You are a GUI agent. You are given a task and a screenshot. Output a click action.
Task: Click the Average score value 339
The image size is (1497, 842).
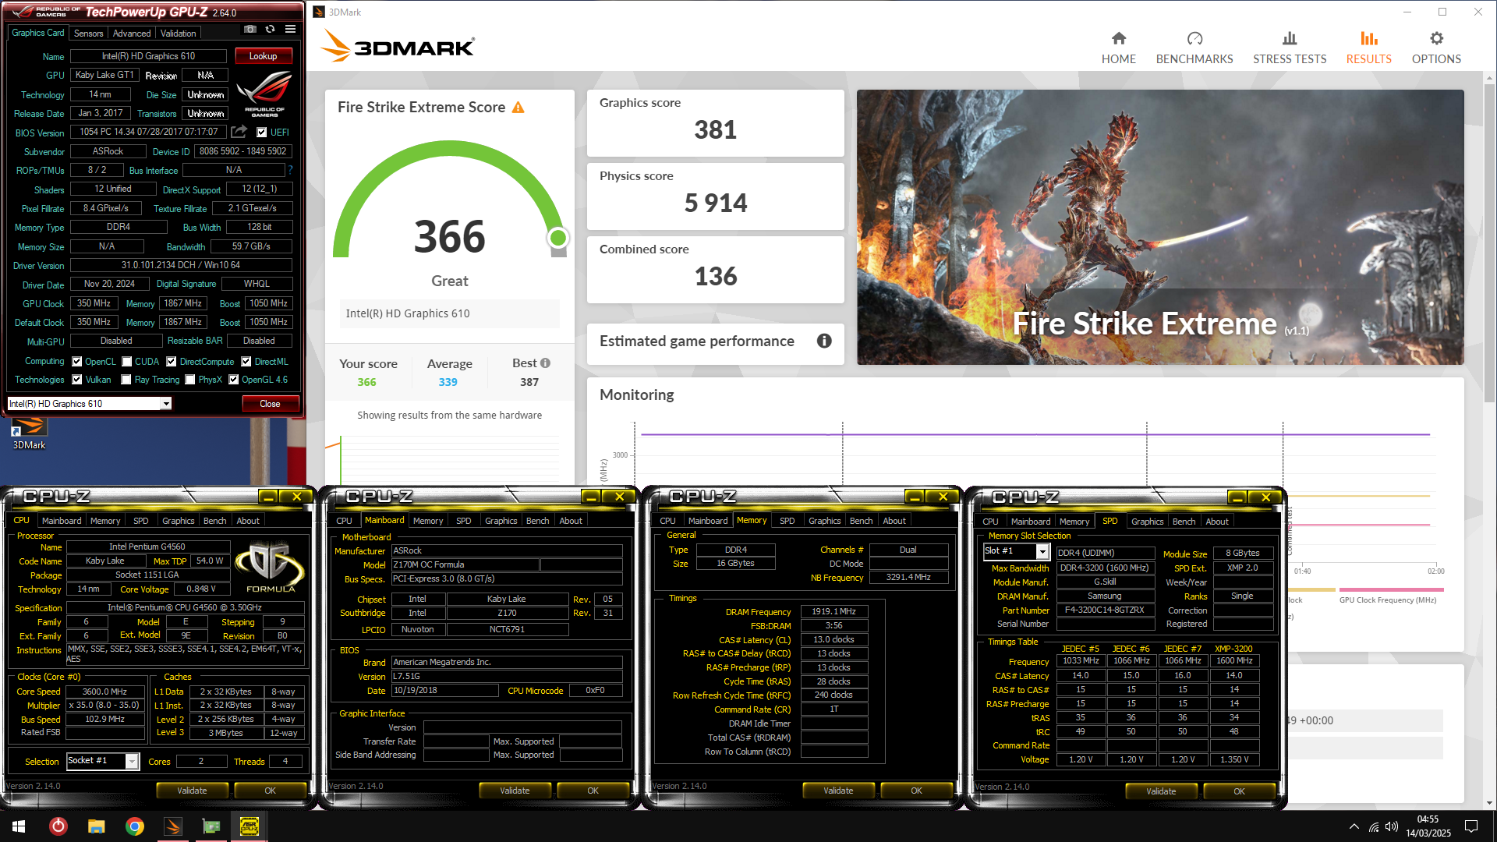click(x=448, y=382)
